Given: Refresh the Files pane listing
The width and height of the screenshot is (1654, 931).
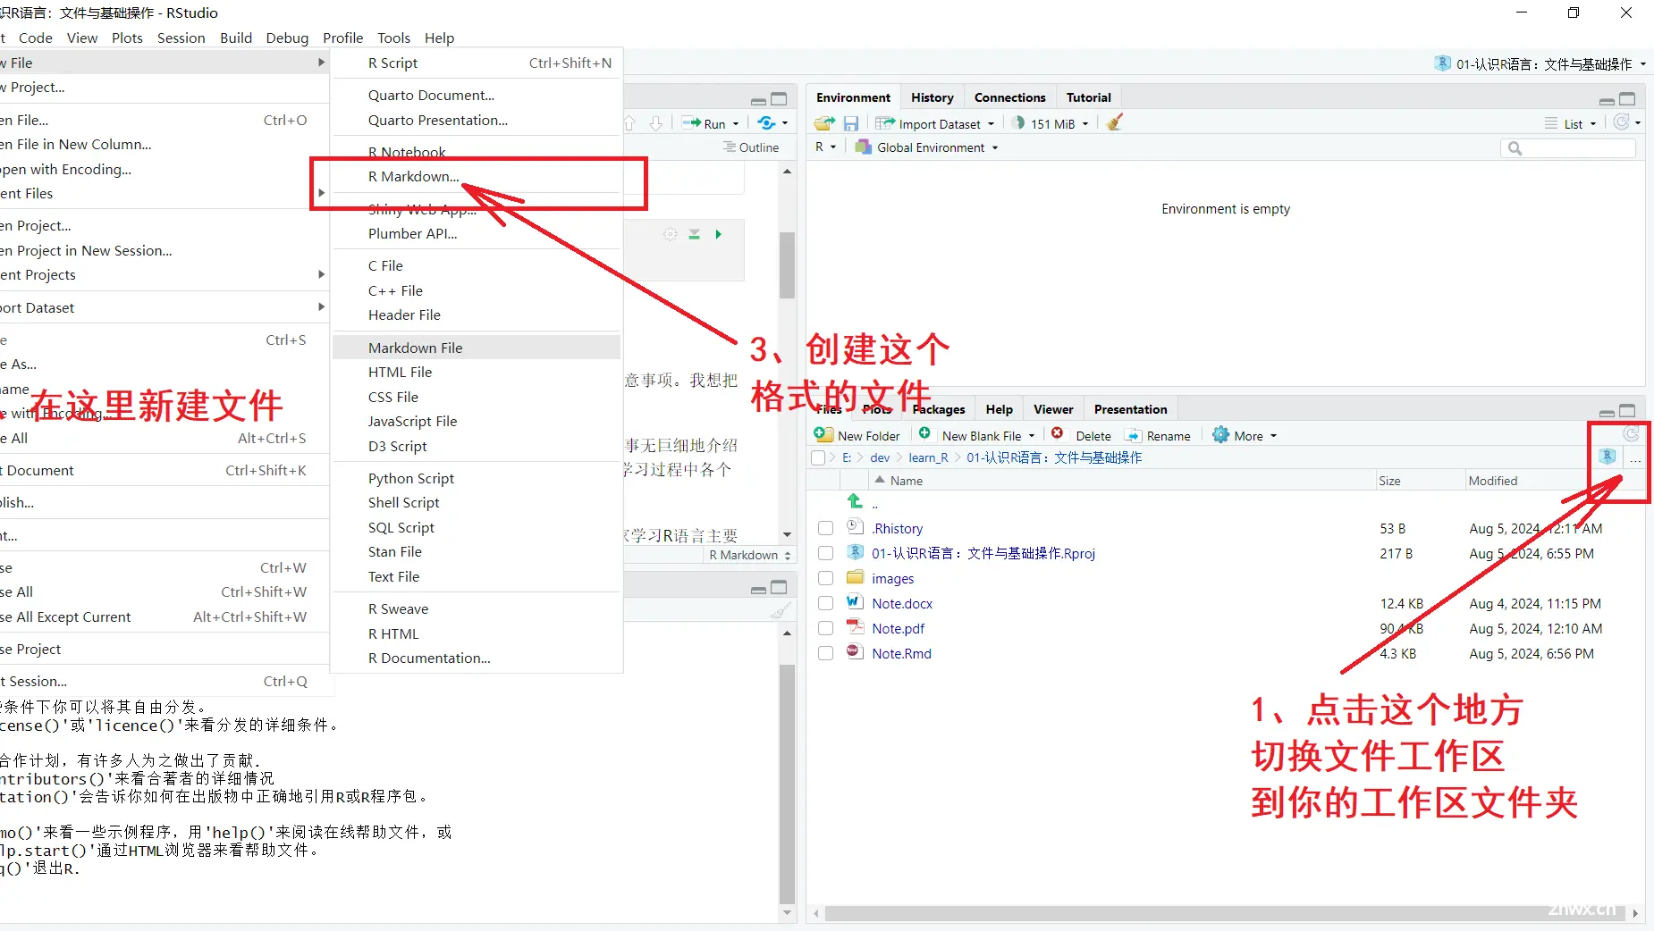Looking at the screenshot, I should point(1631,434).
